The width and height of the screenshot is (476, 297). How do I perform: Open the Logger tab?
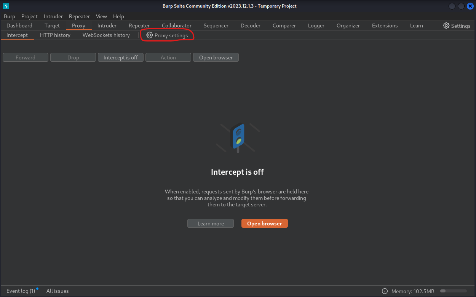tap(316, 26)
